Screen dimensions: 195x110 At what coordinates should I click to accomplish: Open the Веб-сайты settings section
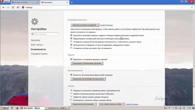37,45
